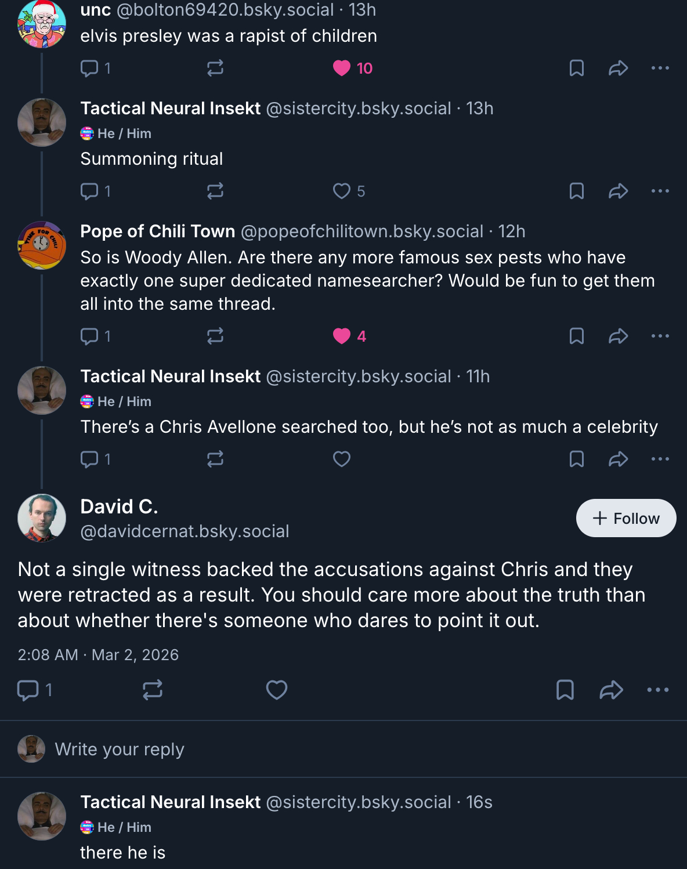Repost unc's Elvis Presley post
This screenshot has height=869, width=687.
point(215,68)
